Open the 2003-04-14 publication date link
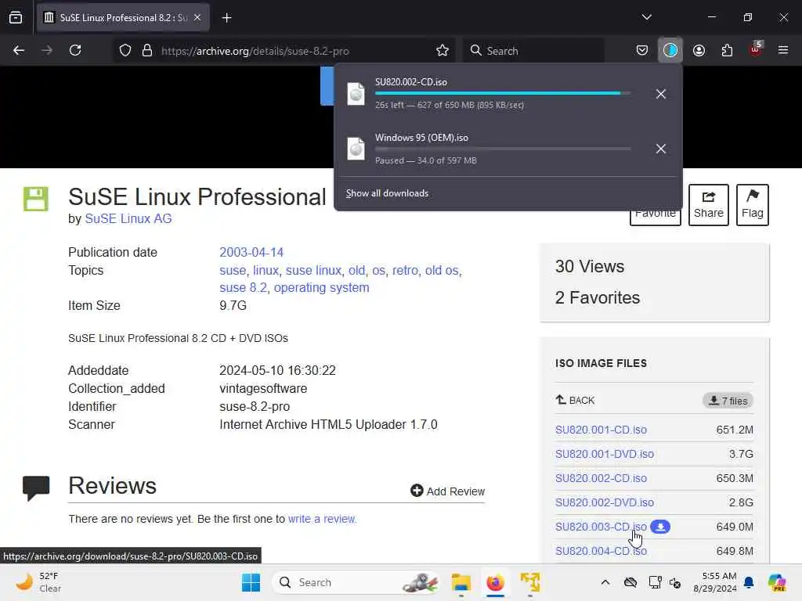 pyautogui.click(x=251, y=253)
